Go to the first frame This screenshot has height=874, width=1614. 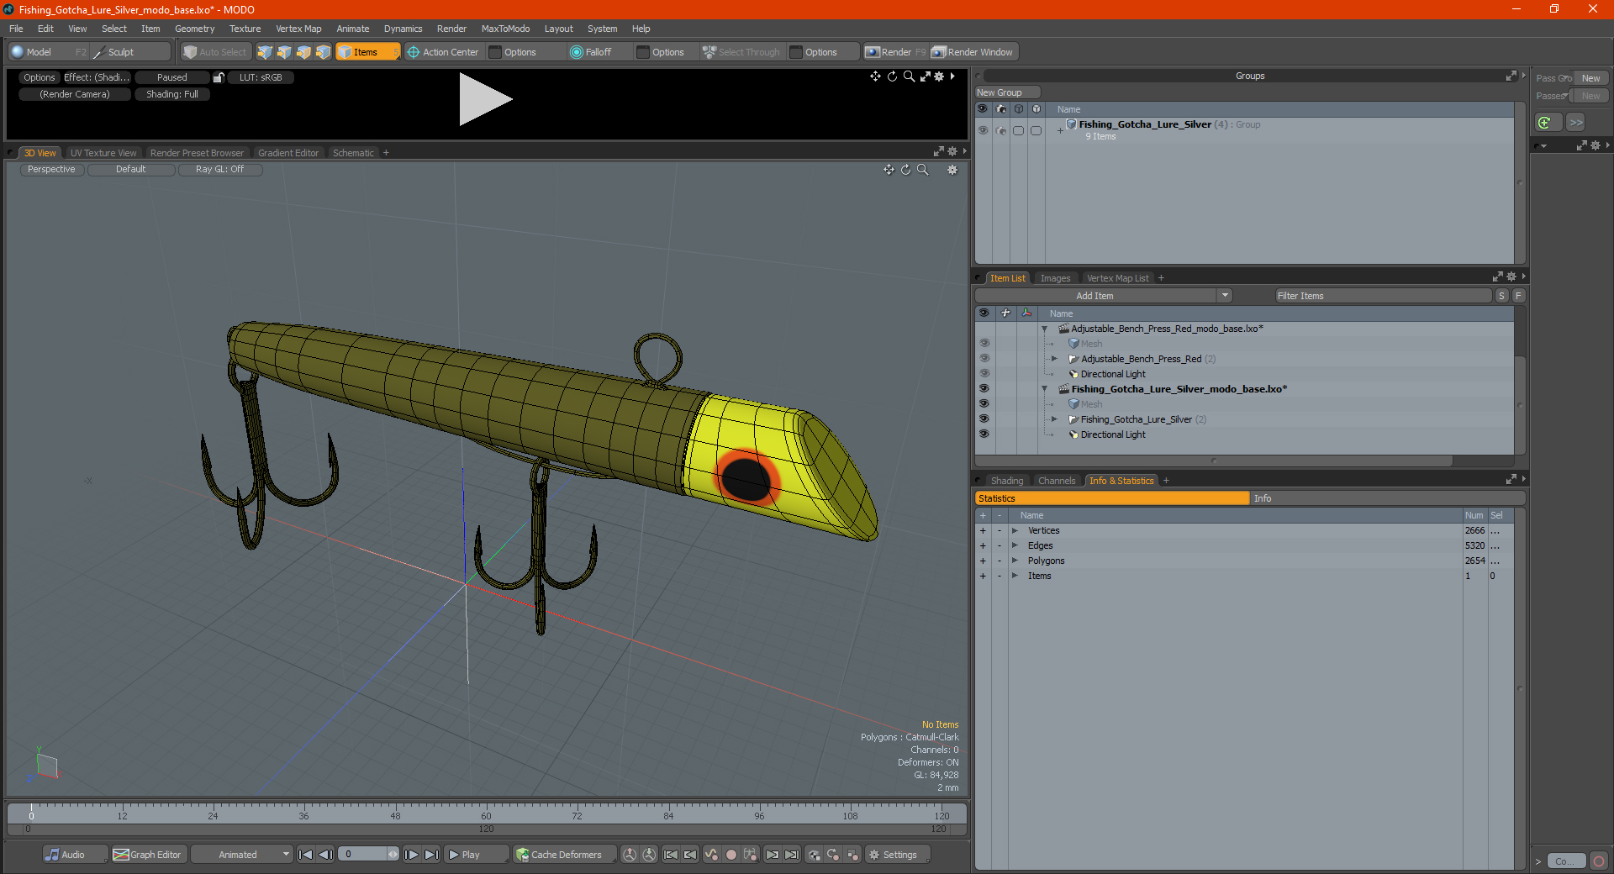[306, 855]
